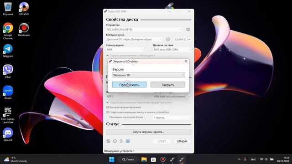Open the Version dropdown showing Windows 10
292x164 pixels.
point(148,75)
